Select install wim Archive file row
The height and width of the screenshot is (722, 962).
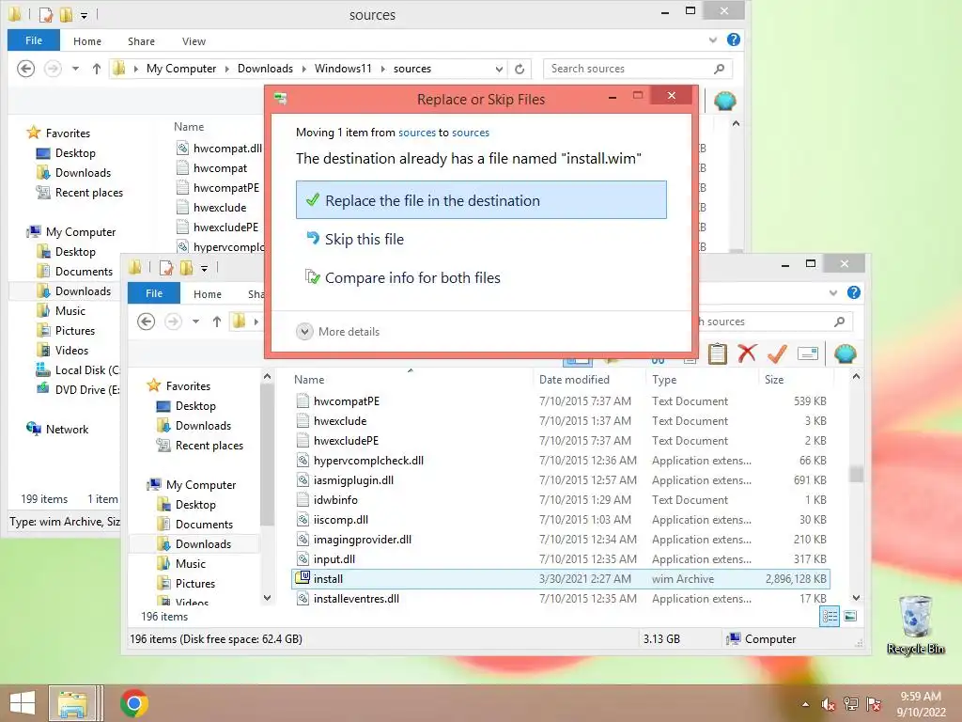click(561, 579)
